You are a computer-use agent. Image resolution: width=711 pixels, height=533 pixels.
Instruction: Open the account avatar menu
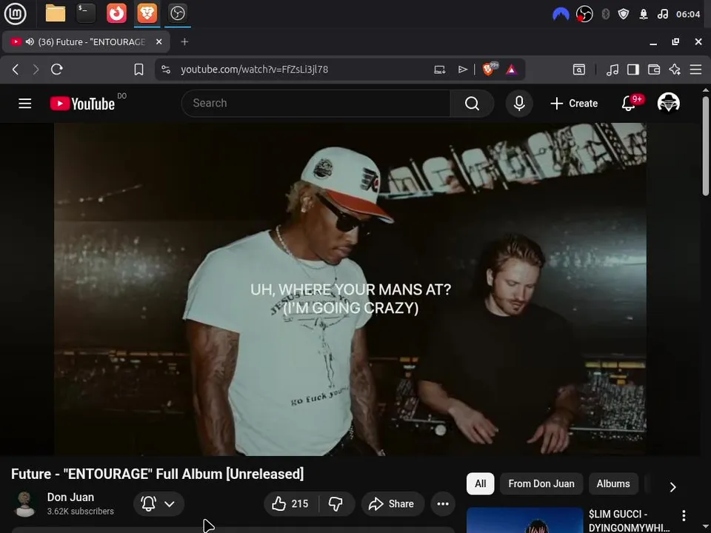(x=668, y=103)
